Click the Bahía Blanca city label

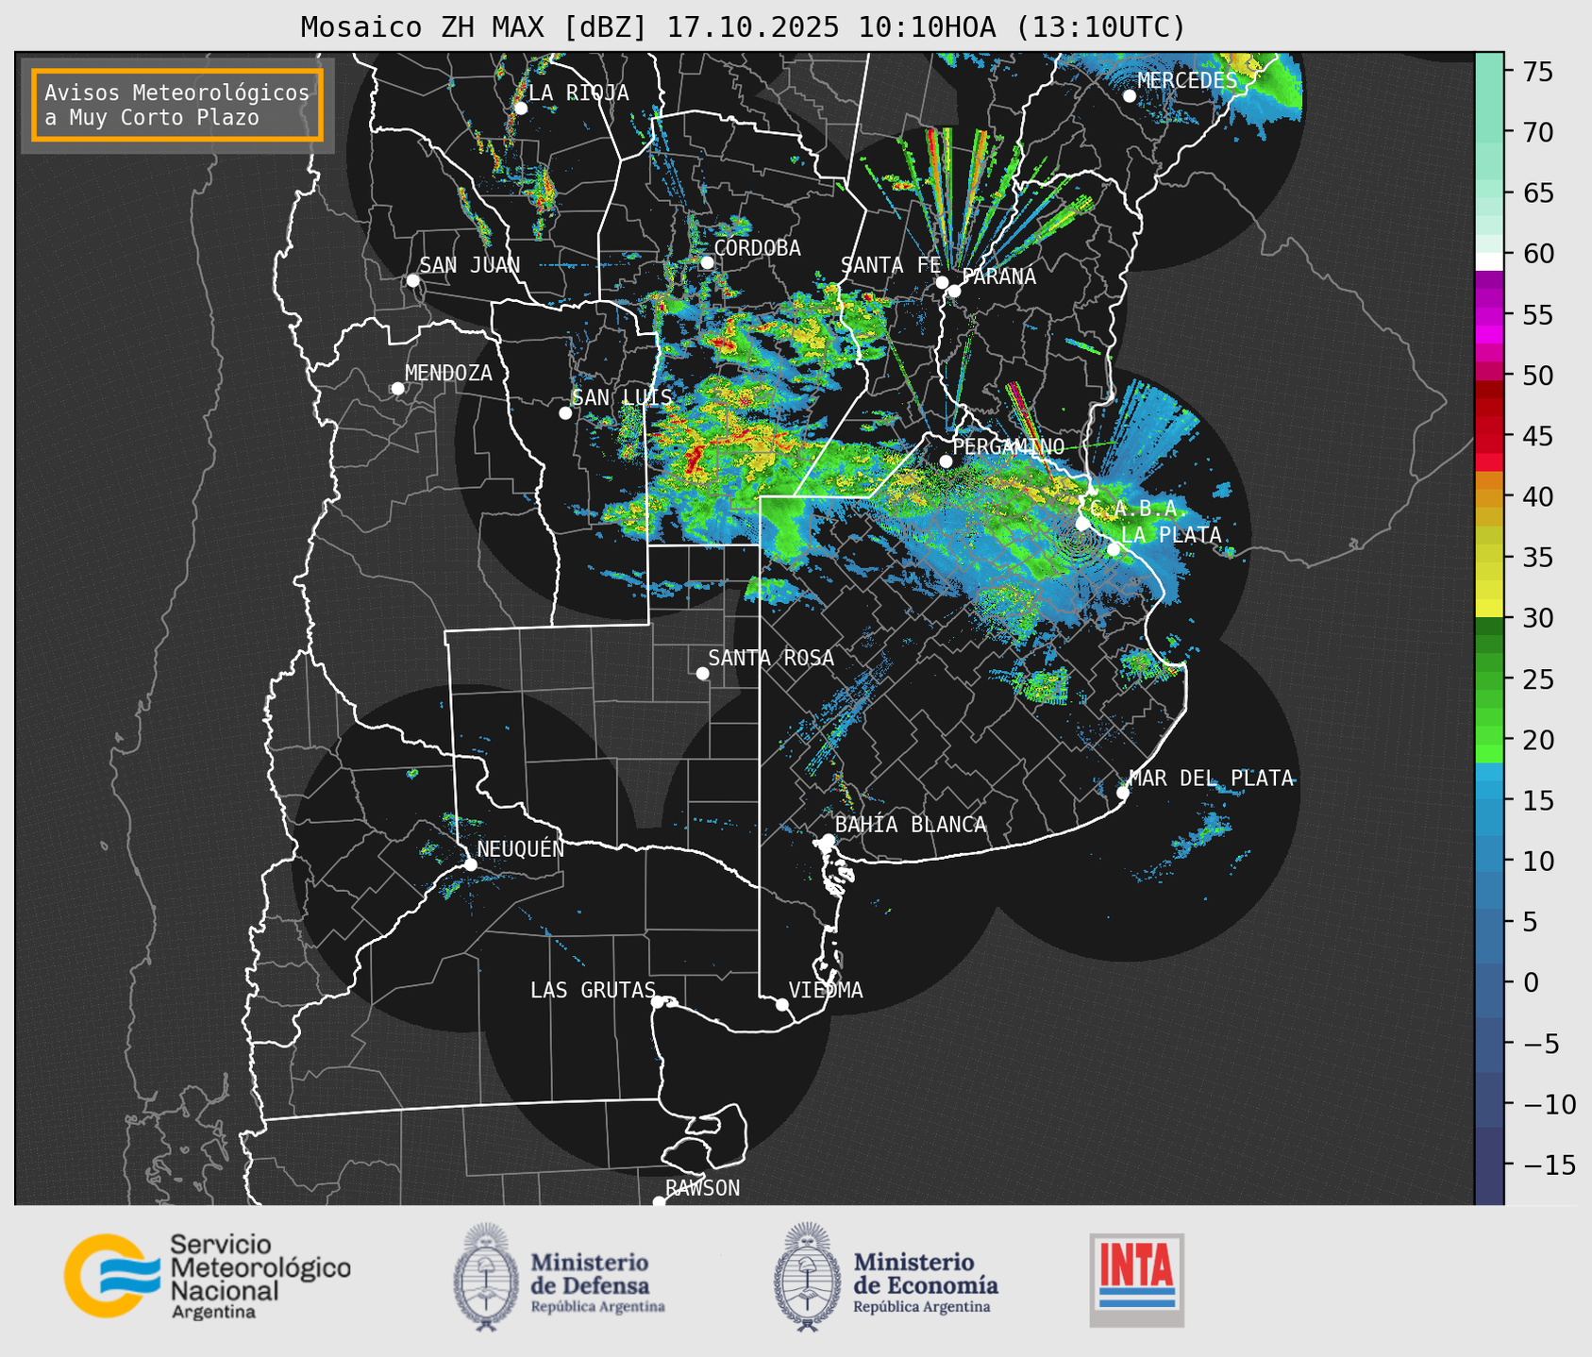[x=910, y=825]
